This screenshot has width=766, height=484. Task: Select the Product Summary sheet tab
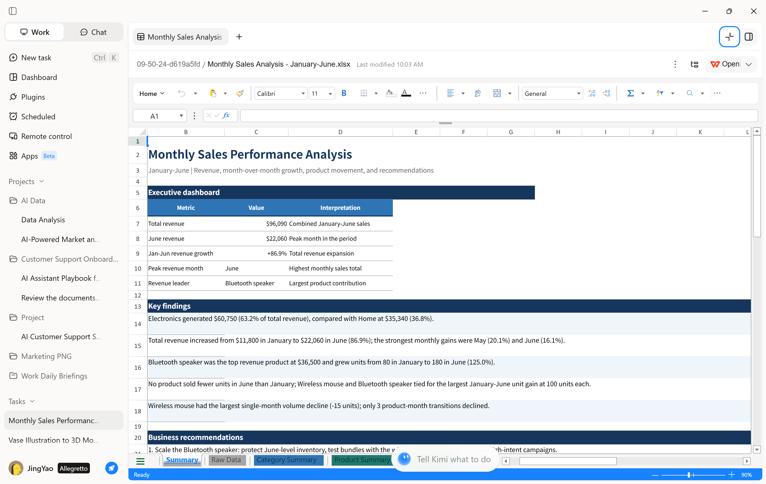coord(362,460)
